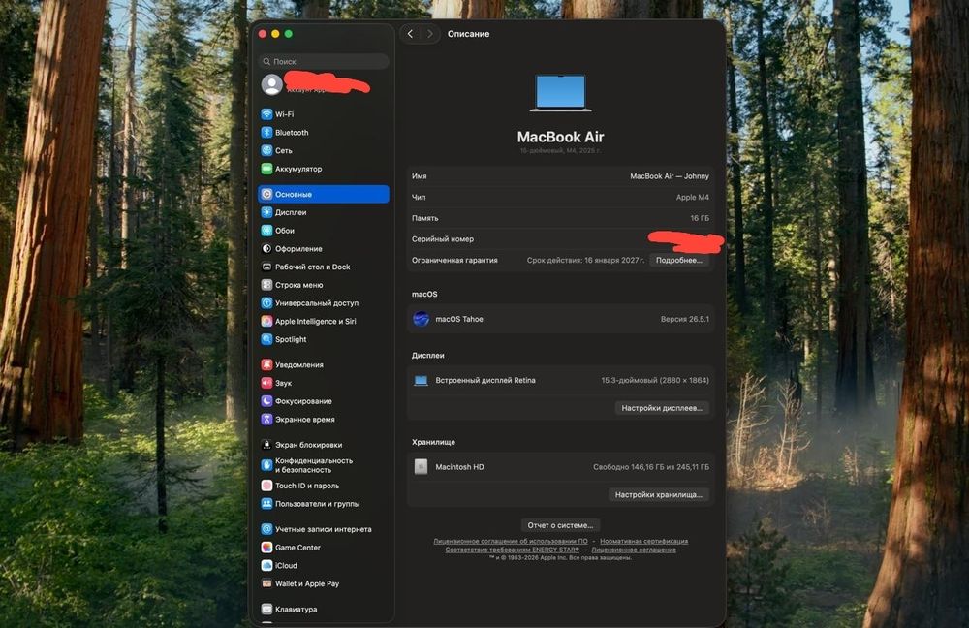This screenshot has height=628, width=969.
Task: Open Клавиатура keyboard icon
Action: tap(266, 609)
